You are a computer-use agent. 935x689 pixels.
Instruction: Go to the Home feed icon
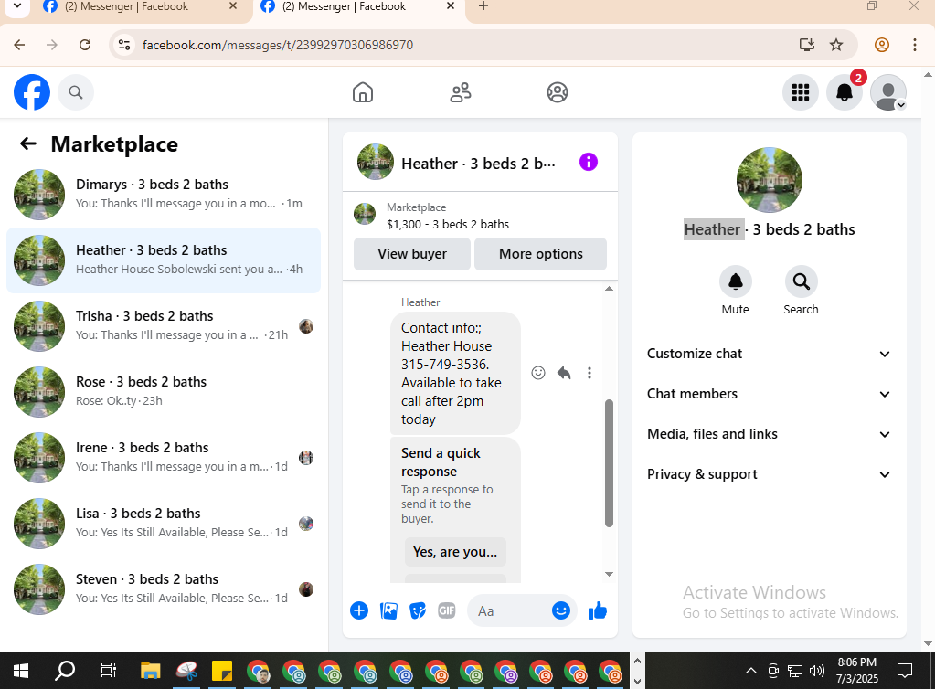[363, 92]
